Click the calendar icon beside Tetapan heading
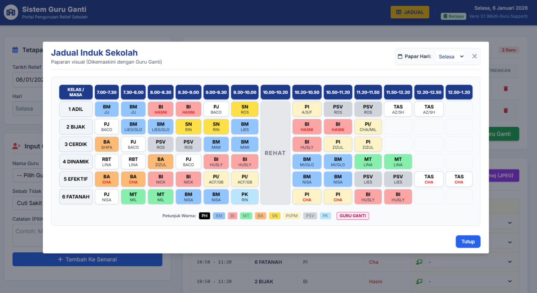 tap(15, 50)
